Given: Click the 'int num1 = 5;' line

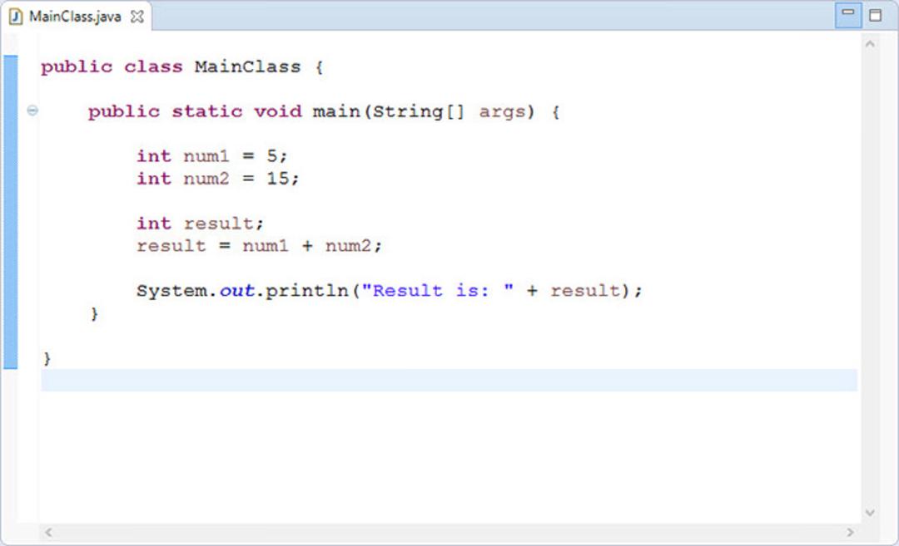Looking at the screenshot, I should pyautogui.click(x=211, y=155).
